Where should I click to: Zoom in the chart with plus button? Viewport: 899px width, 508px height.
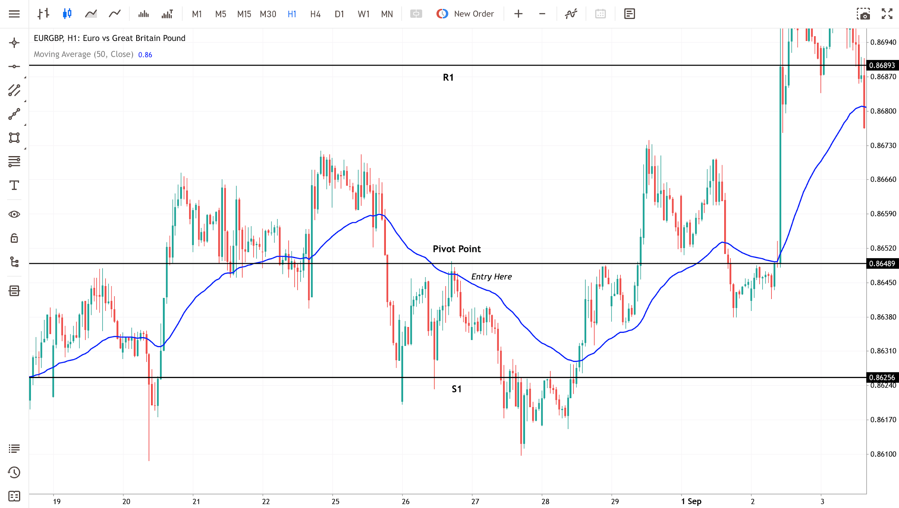[518, 14]
